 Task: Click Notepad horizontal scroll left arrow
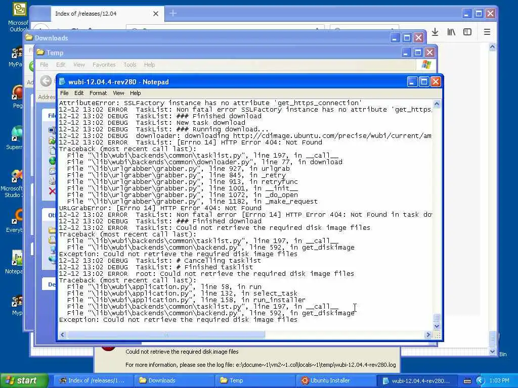62,334
